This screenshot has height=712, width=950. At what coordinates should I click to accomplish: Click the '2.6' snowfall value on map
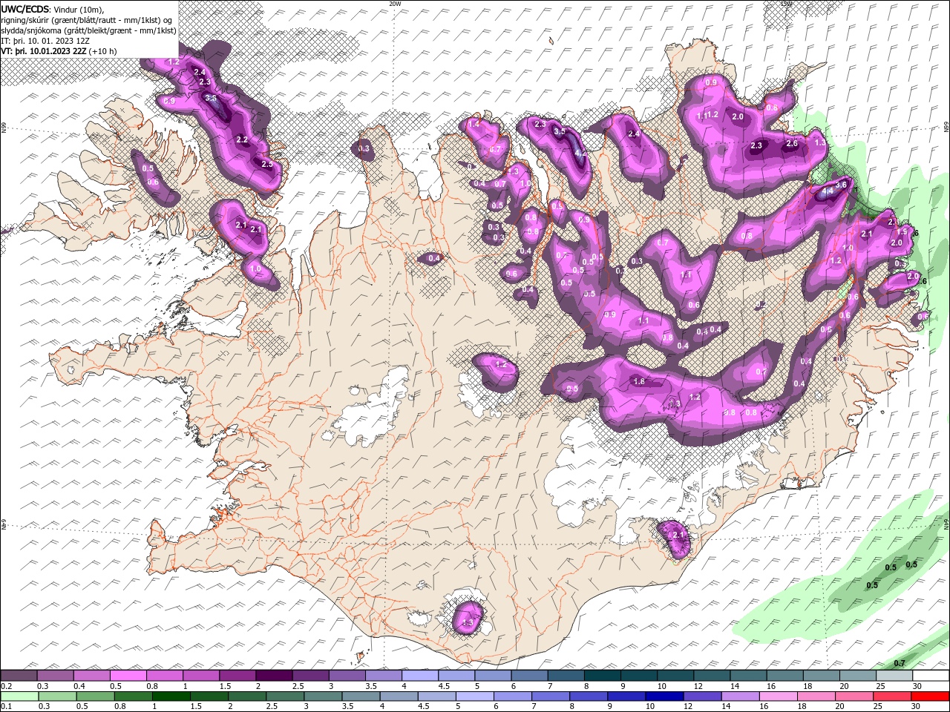tap(791, 144)
